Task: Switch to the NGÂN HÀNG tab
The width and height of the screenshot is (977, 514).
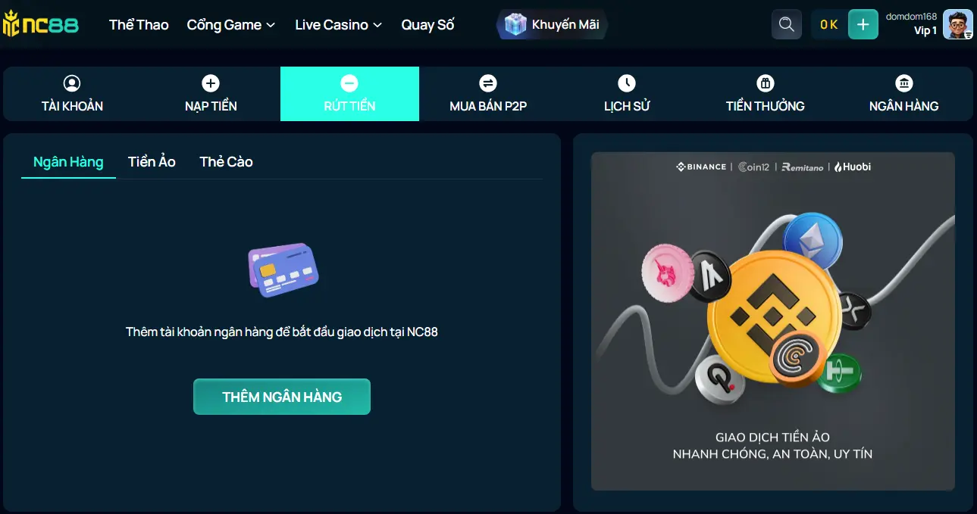Action: pos(904,94)
